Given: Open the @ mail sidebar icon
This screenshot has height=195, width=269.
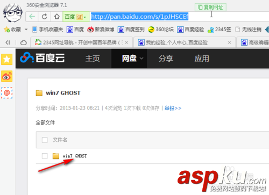Looking at the screenshot, I should point(7,93).
